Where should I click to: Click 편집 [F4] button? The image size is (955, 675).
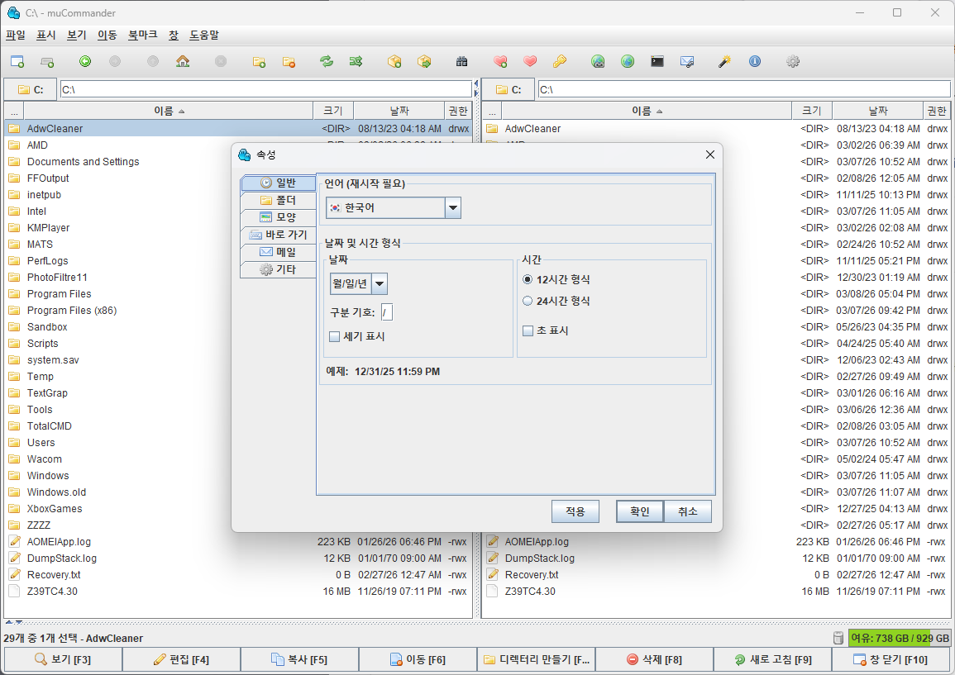pyautogui.click(x=181, y=660)
